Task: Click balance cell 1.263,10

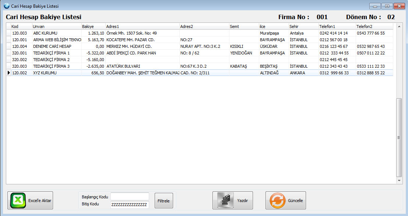Action: [94, 33]
